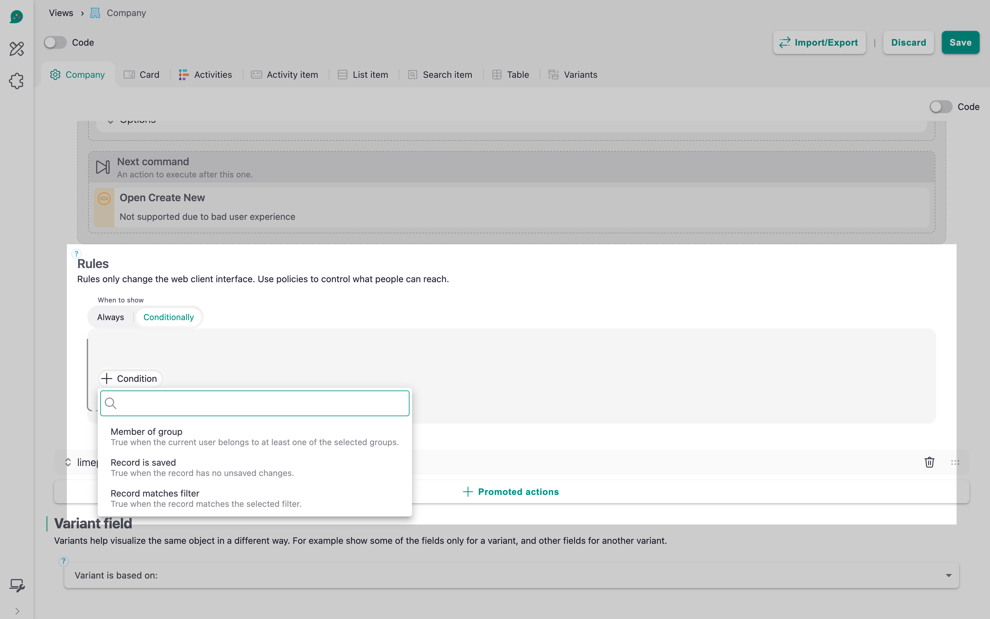Viewport: 990px width, 619px height.
Task: Click the Next command skip icon
Action: pos(103,167)
